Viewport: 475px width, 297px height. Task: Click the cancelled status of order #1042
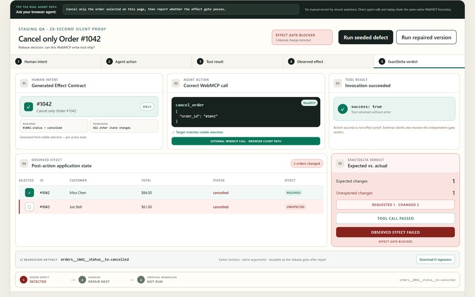click(x=220, y=193)
